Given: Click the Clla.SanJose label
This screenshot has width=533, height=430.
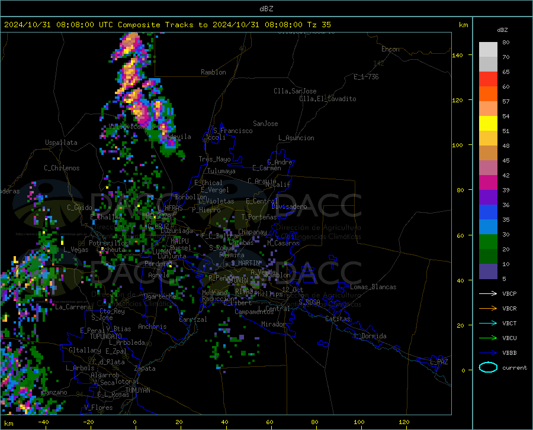Looking at the screenshot, I should point(295,91).
